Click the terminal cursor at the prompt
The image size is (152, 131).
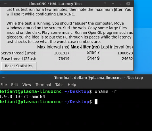(x=96, y=102)
